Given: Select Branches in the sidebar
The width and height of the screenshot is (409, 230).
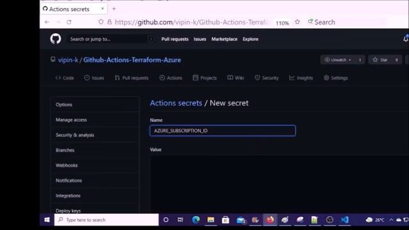Looking at the screenshot, I should point(95,150).
